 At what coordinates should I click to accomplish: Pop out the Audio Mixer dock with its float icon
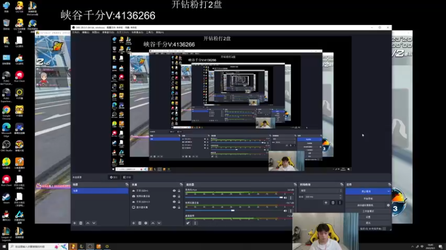click(295, 184)
